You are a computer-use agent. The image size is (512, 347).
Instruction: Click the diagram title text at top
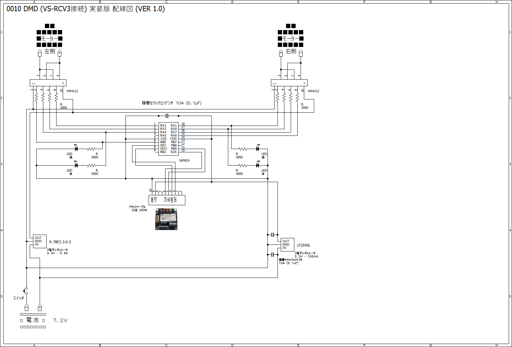[86, 9]
